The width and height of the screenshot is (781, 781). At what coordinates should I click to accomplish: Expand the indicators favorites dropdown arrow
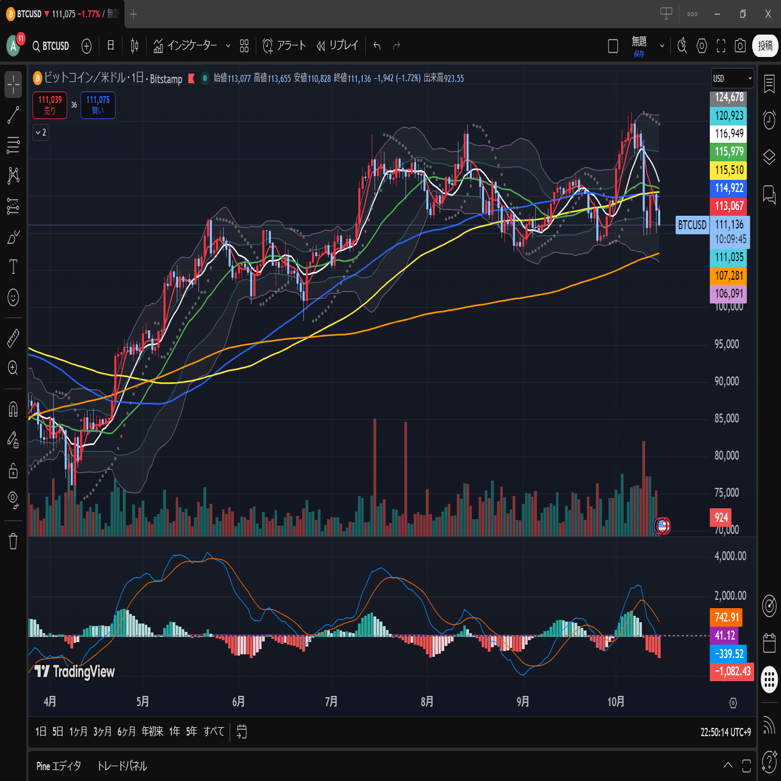[228, 46]
